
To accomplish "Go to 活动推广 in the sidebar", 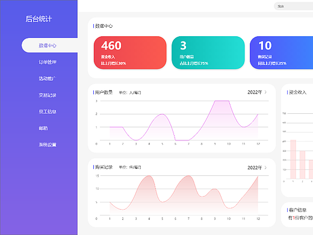I will click(48, 78).
